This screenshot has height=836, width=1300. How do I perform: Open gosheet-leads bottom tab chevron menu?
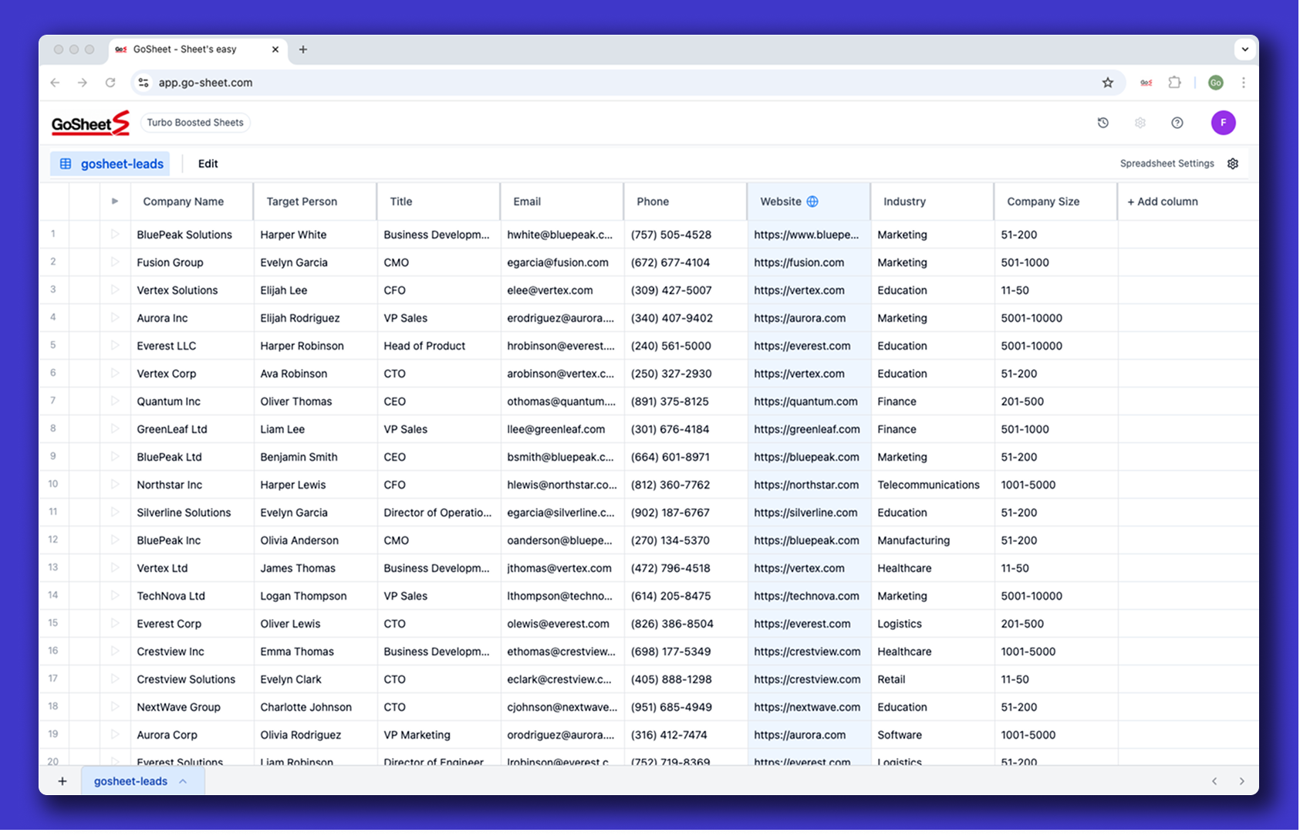(x=183, y=781)
